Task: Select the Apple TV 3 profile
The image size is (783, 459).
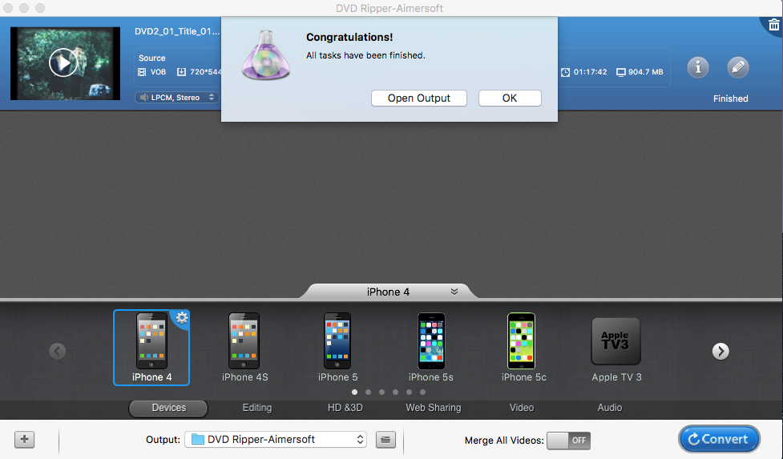Action: [x=616, y=350]
